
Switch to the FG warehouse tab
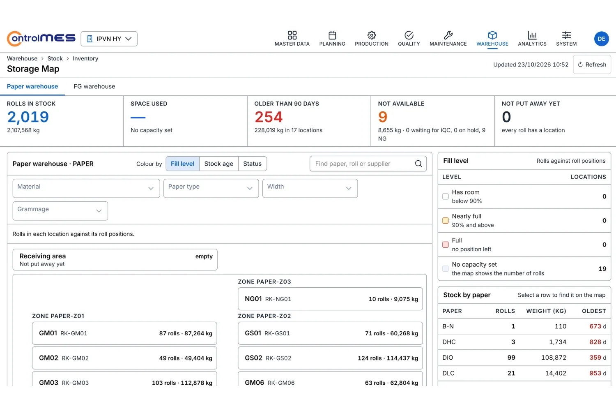[94, 86]
